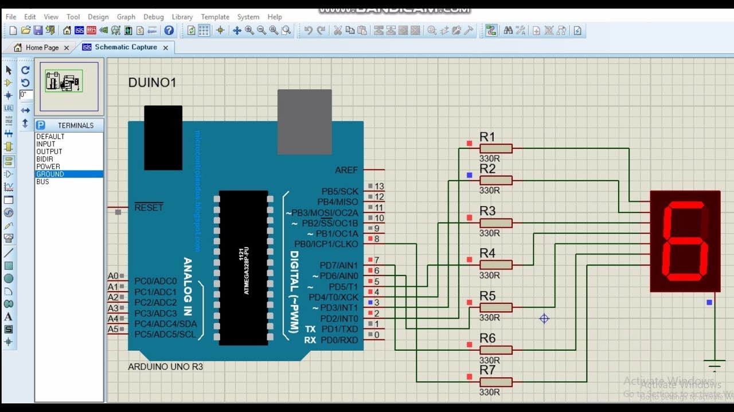Select BUS in the terminals list

click(69, 181)
